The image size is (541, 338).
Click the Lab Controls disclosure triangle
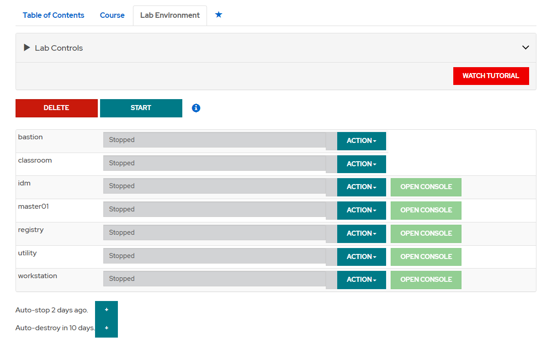27,47
